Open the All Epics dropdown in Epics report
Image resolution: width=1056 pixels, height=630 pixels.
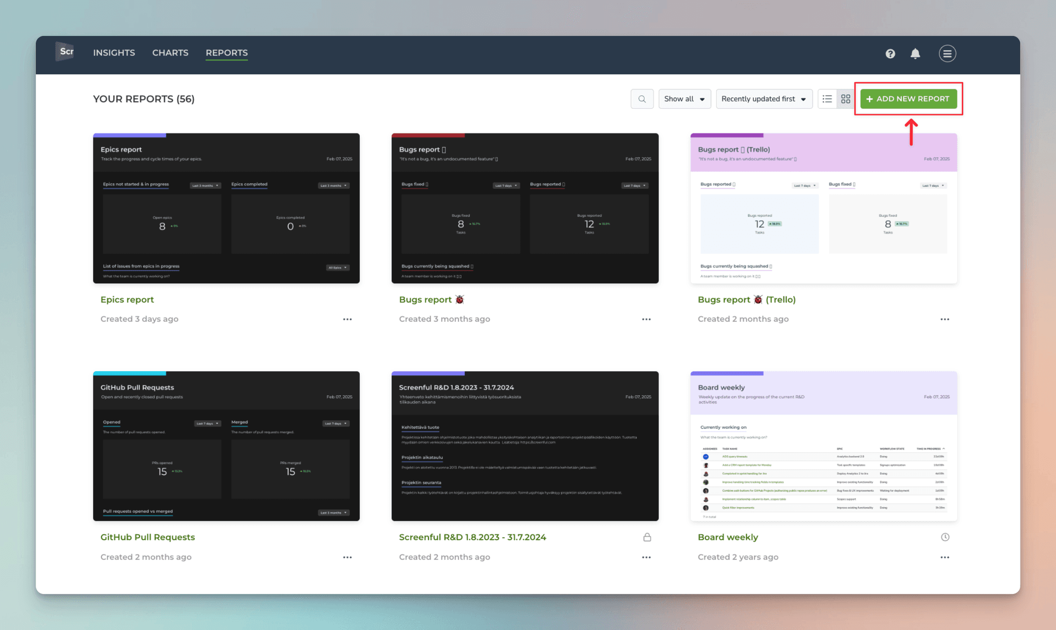coord(338,268)
